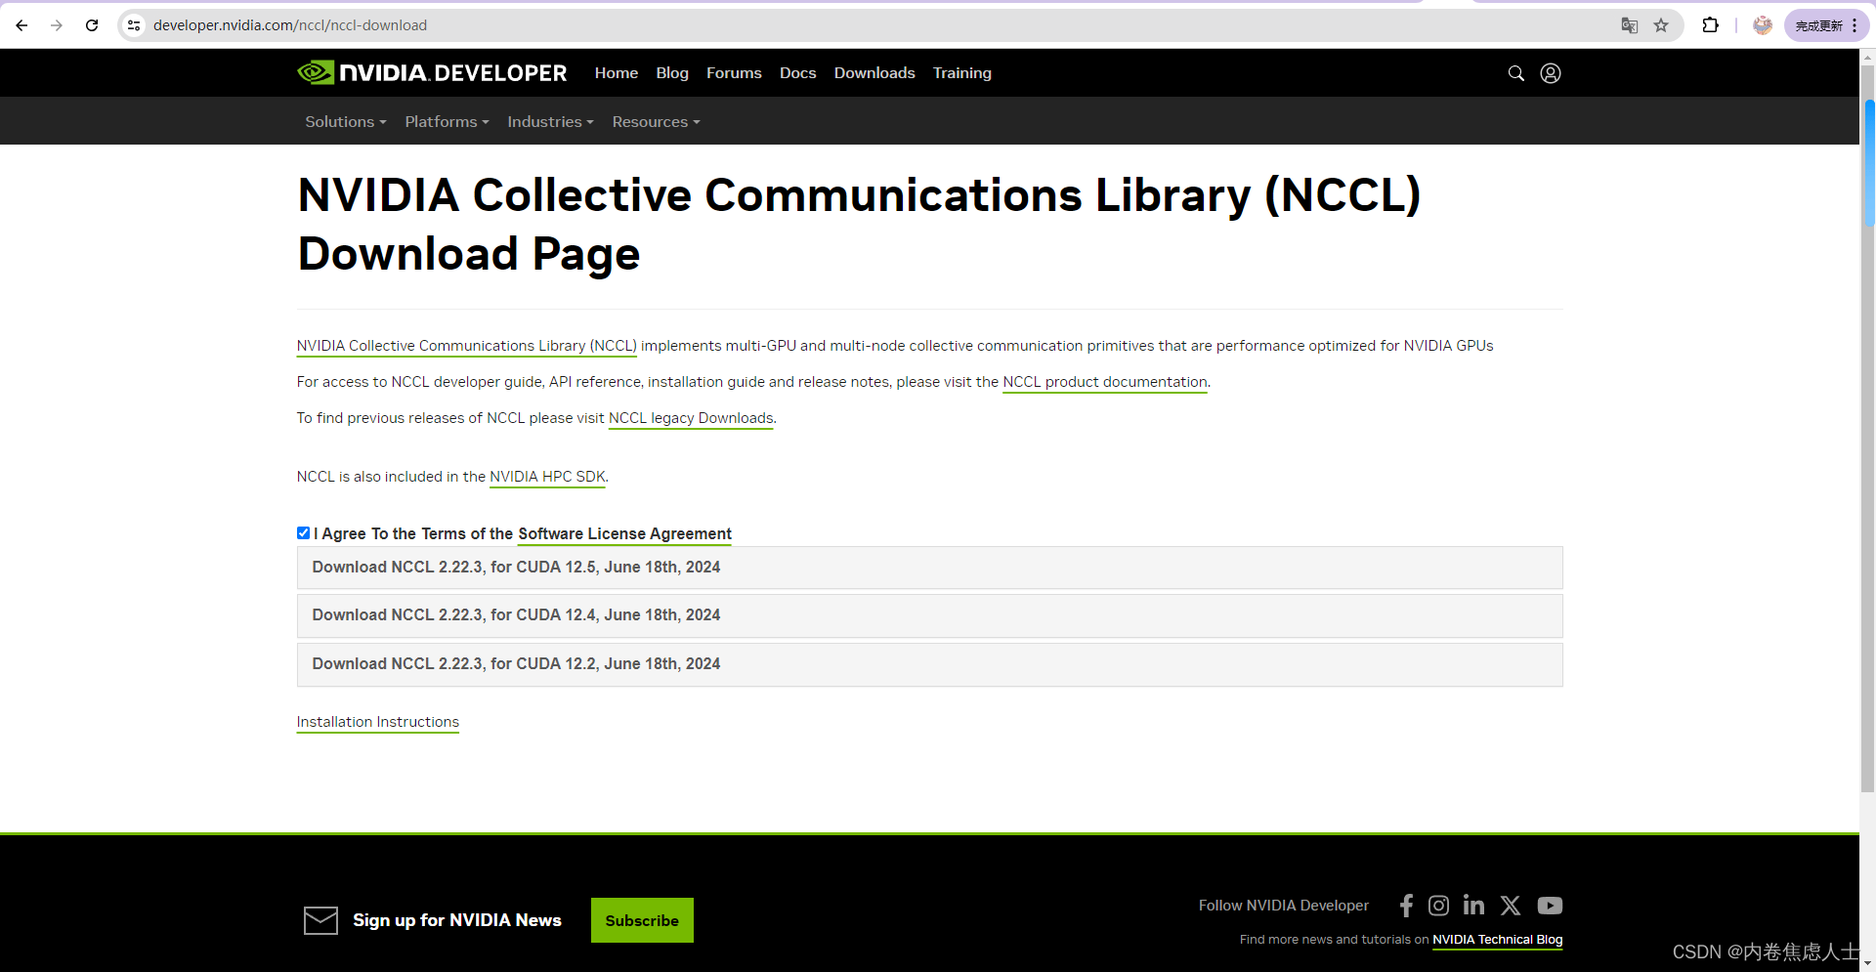Open the Downloads nav item
The height and width of the screenshot is (972, 1876).
(x=874, y=73)
